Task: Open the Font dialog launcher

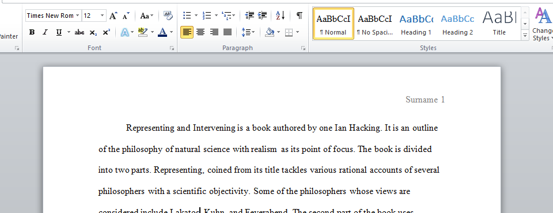Action: 172,49
